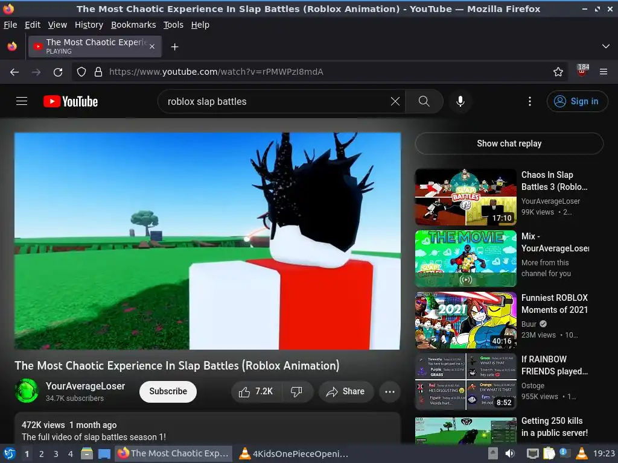Open the YouTube guide hamburger menu
The width and height of the screenshot is (618, 463).
[x=22, y=101]
